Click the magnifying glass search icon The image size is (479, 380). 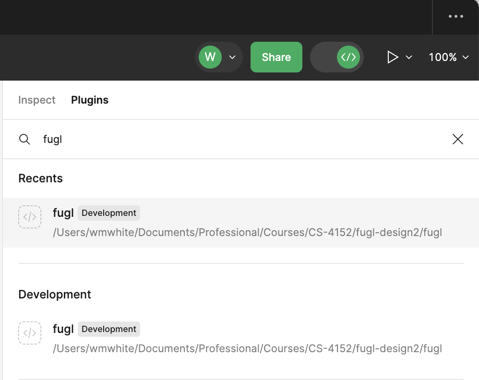click(x=24, y=139)
